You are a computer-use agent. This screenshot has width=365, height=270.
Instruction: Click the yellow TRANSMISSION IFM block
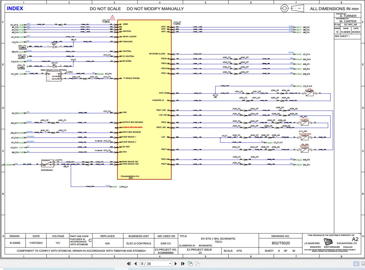click(144, 99)
